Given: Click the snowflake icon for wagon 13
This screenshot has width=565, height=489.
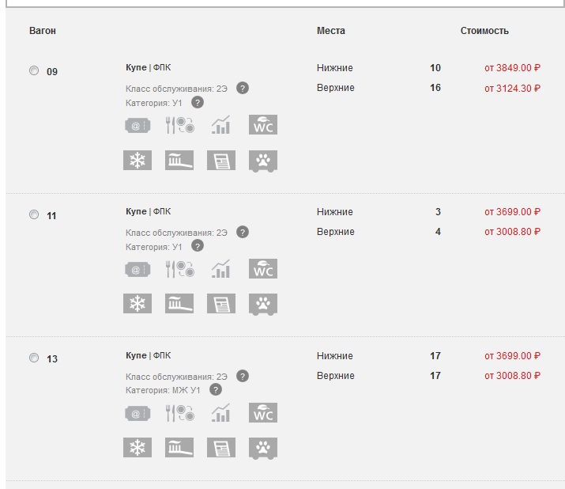Looking at the screenshot, I should (x=137, y=448).
